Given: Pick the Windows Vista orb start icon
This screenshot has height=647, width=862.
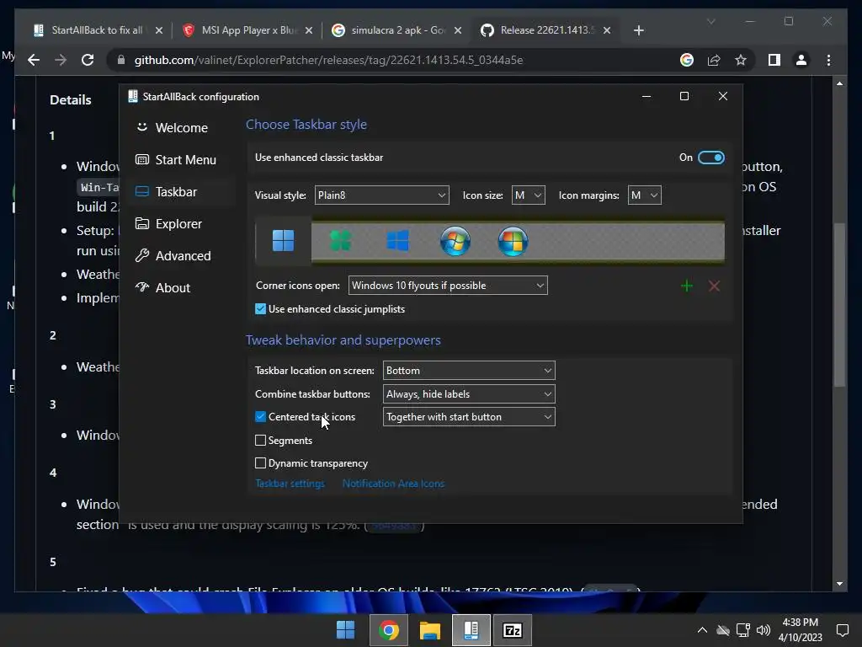Looking at the screenshot, I should (513, 241).
